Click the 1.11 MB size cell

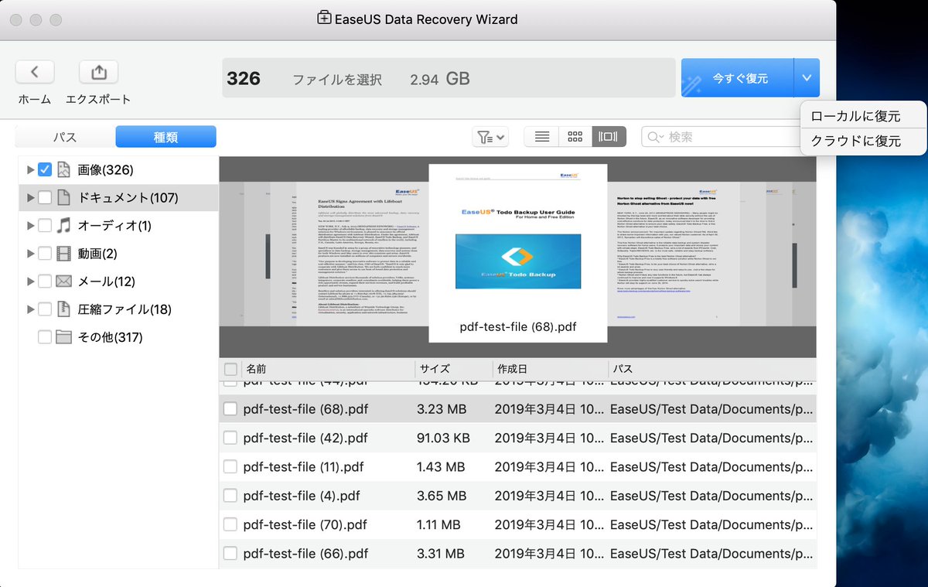[x=440, y=524]
